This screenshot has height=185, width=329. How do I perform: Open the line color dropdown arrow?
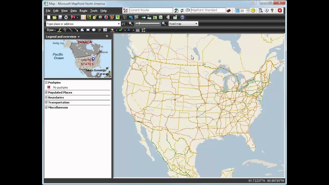click(125, 30)
